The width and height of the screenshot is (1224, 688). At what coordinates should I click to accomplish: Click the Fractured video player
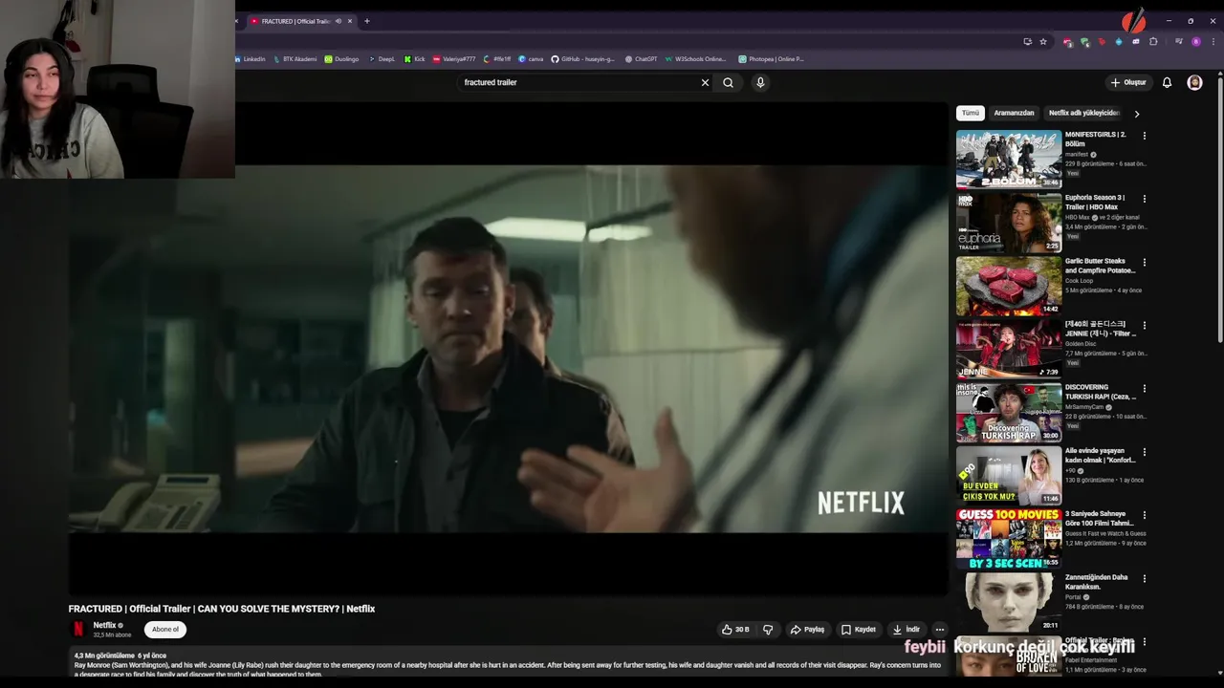pos(508,349)
